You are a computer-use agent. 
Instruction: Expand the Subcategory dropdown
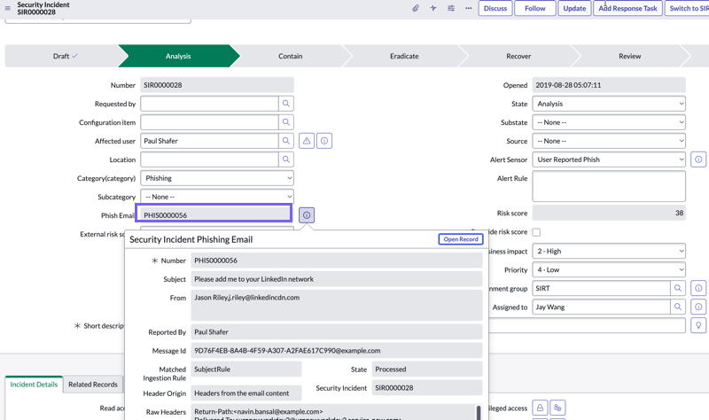217,197
